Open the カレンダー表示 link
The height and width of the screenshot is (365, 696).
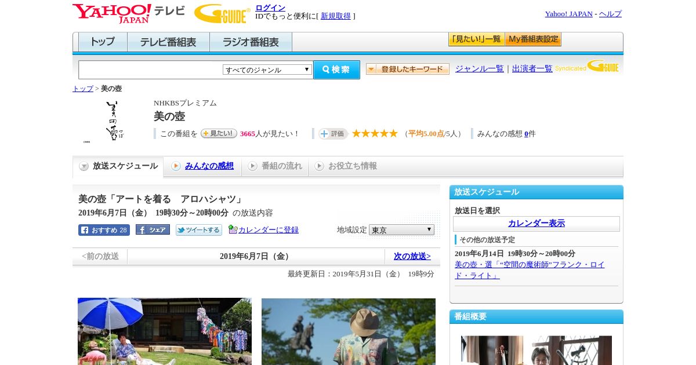pyautogui.click(x=536, y=224)
